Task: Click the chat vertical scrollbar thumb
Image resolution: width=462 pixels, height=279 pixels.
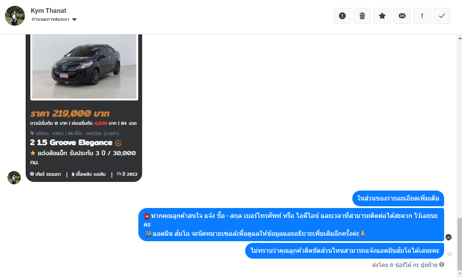Action: [x=460, y=244]
